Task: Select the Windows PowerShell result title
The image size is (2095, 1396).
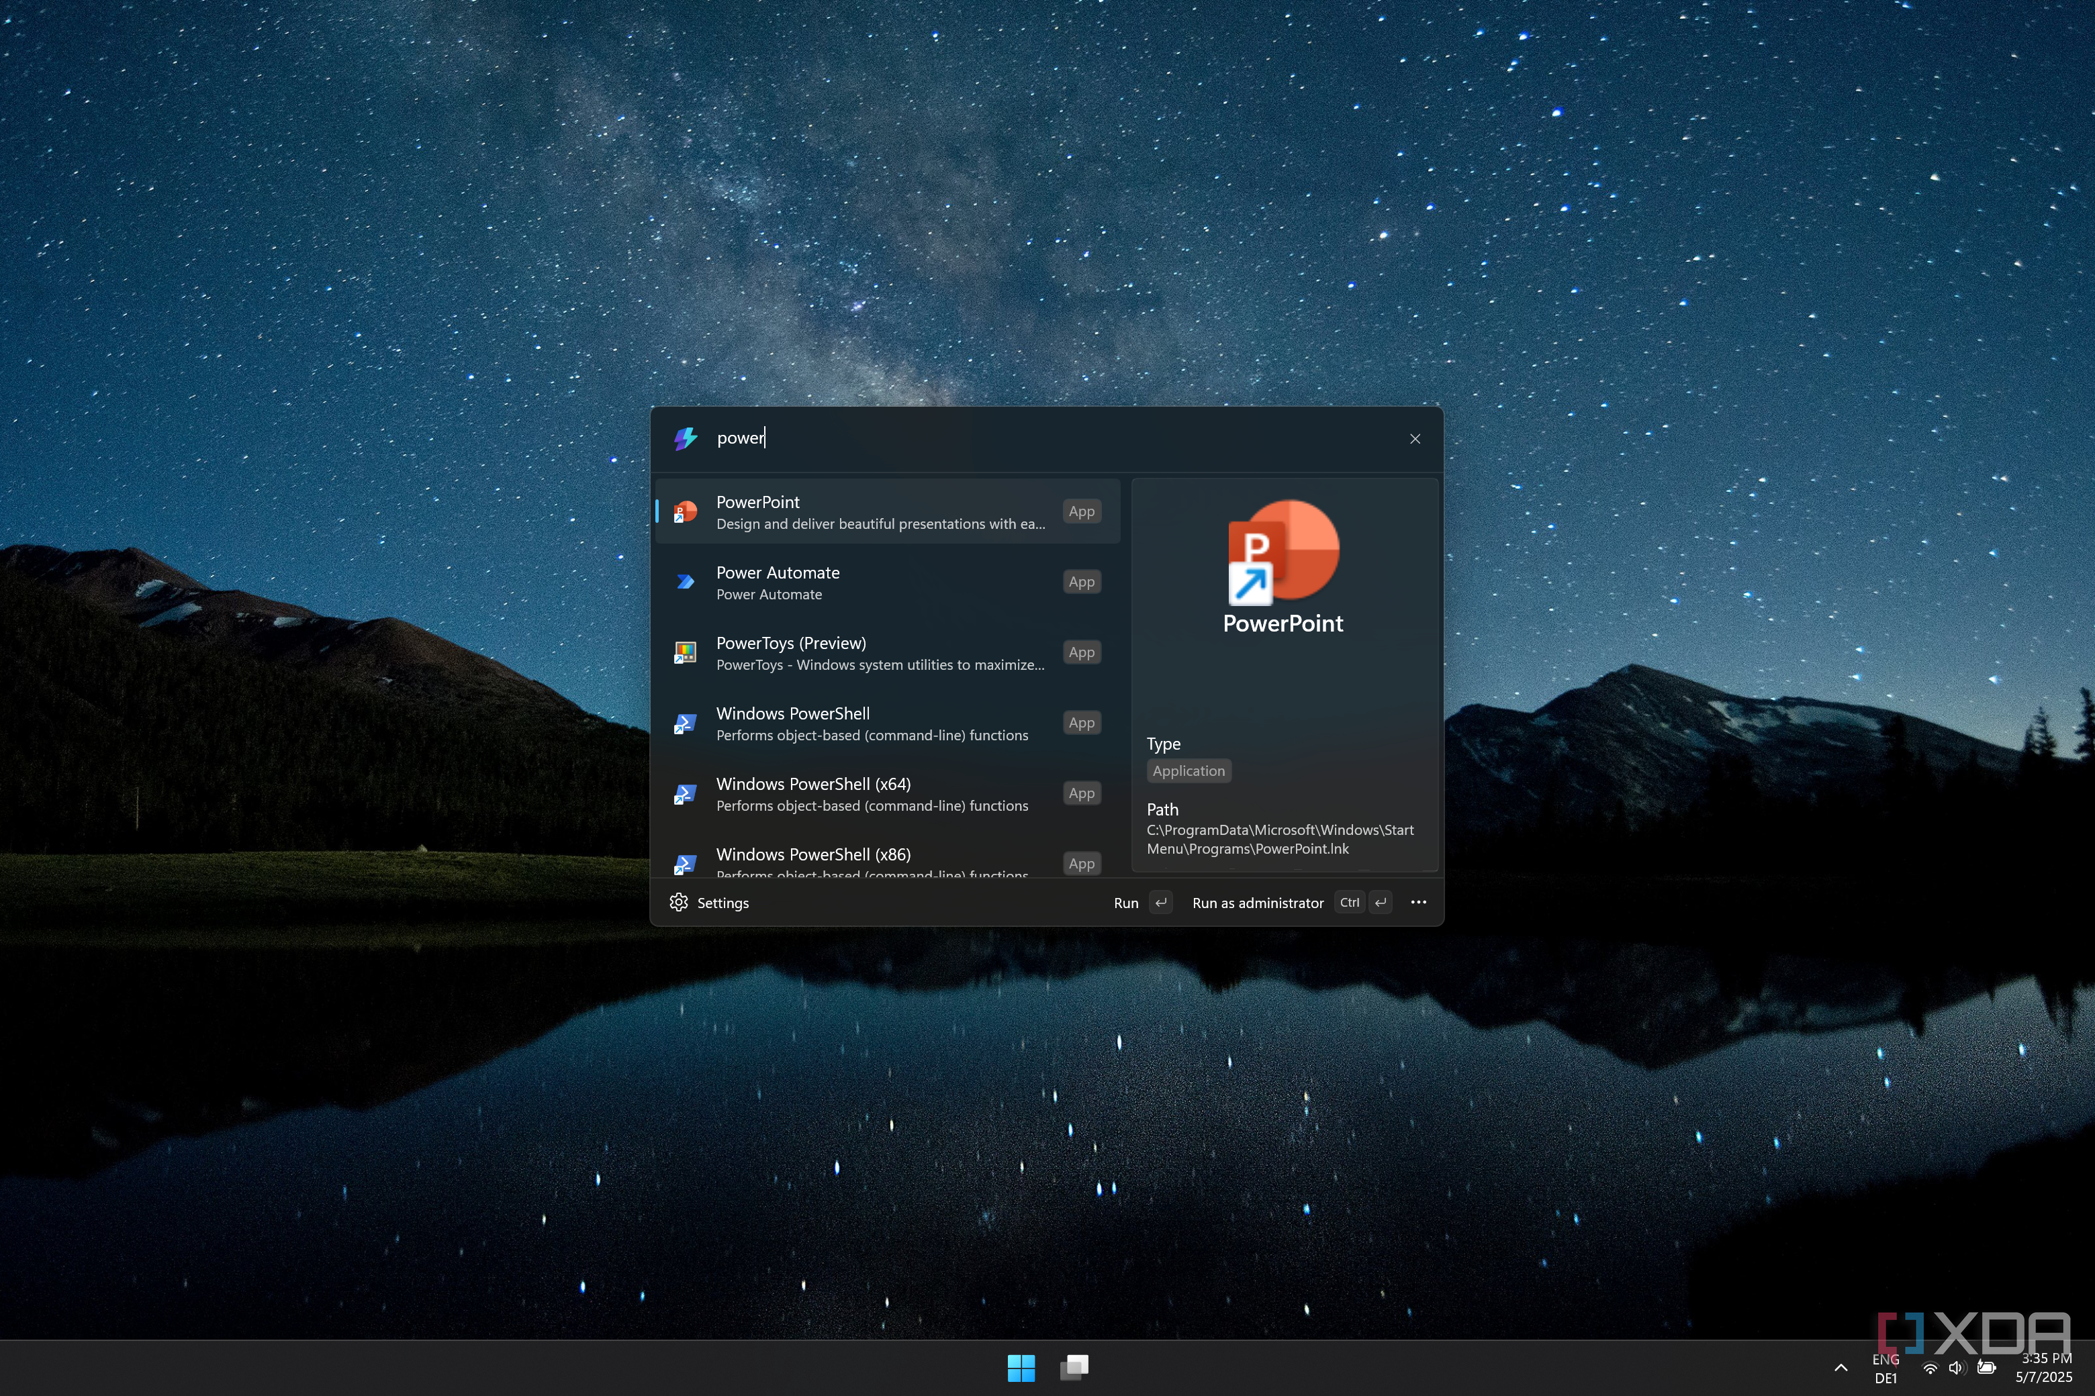Action: [793, 713]
